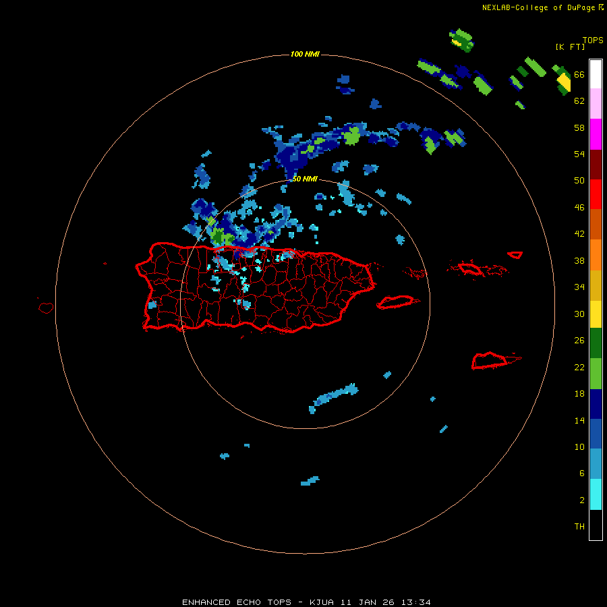Click the 18 legend value

[x=579, y=394]
